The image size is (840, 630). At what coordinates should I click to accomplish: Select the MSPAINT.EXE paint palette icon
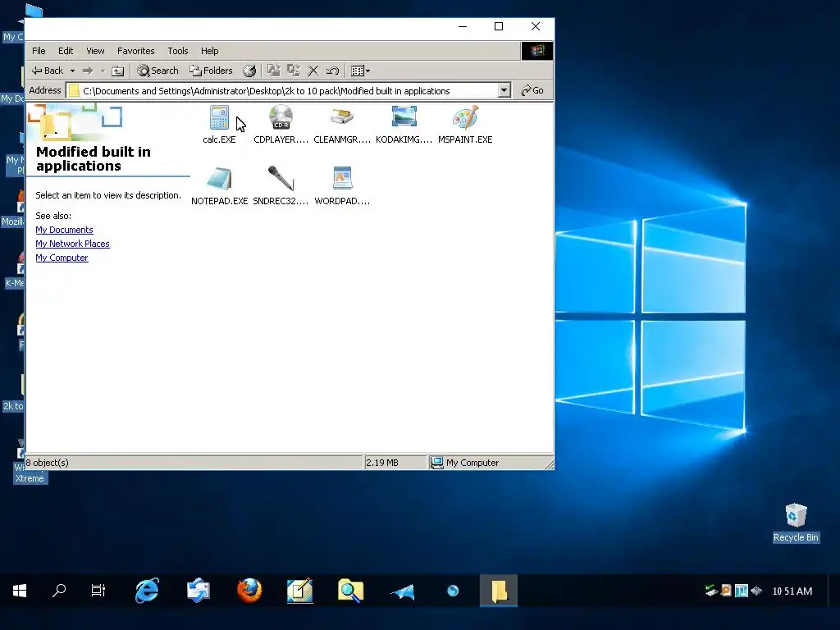(465, 117)
